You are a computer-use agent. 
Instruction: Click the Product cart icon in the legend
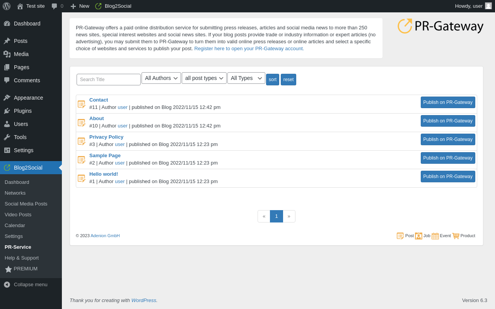[456, 236]
